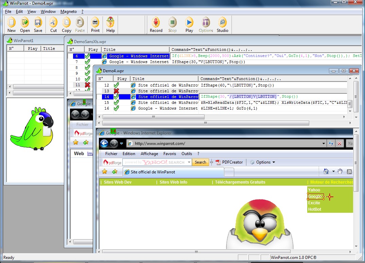Screen dimensions: 365x263
Task: Expand browser back/forward history dropdown
Action: click(x=121, y=144)
